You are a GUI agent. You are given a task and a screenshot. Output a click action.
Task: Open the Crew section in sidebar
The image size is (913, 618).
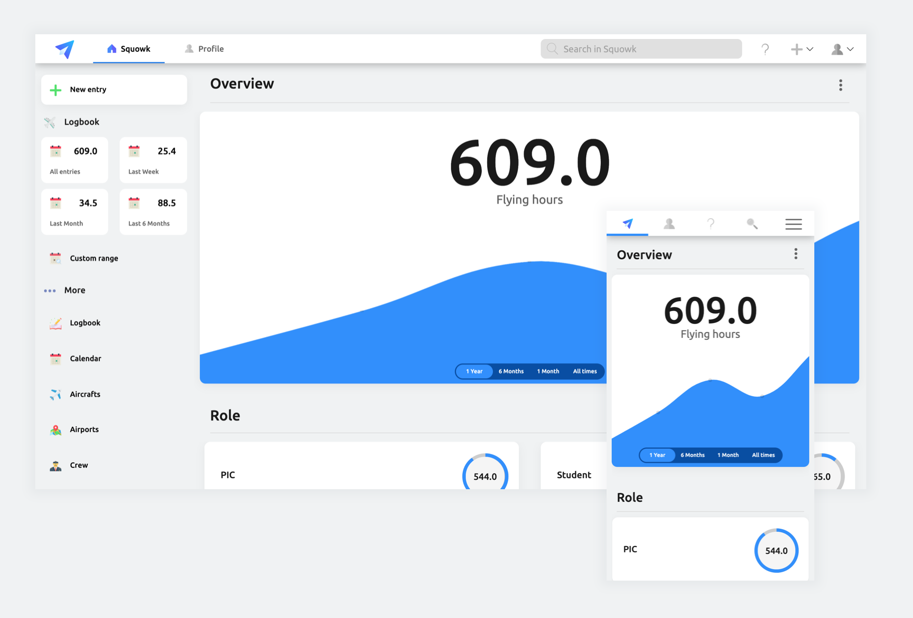tap(78, 465)
